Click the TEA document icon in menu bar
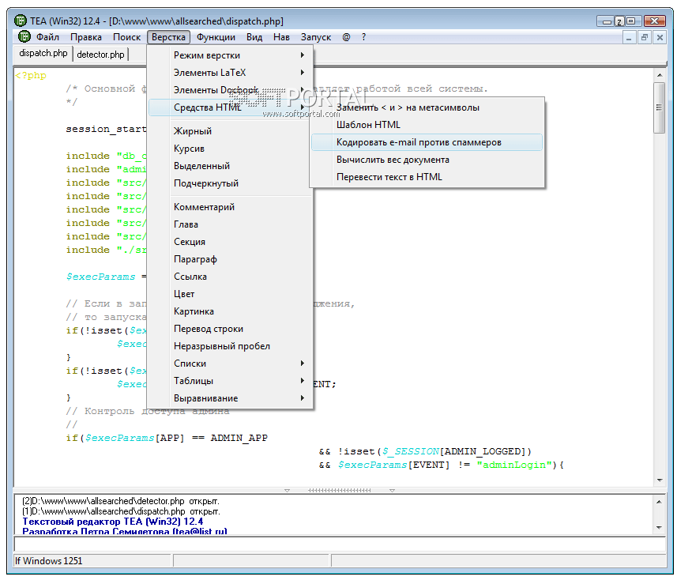Screen dimensions: 677x584 tap(24, 37)
